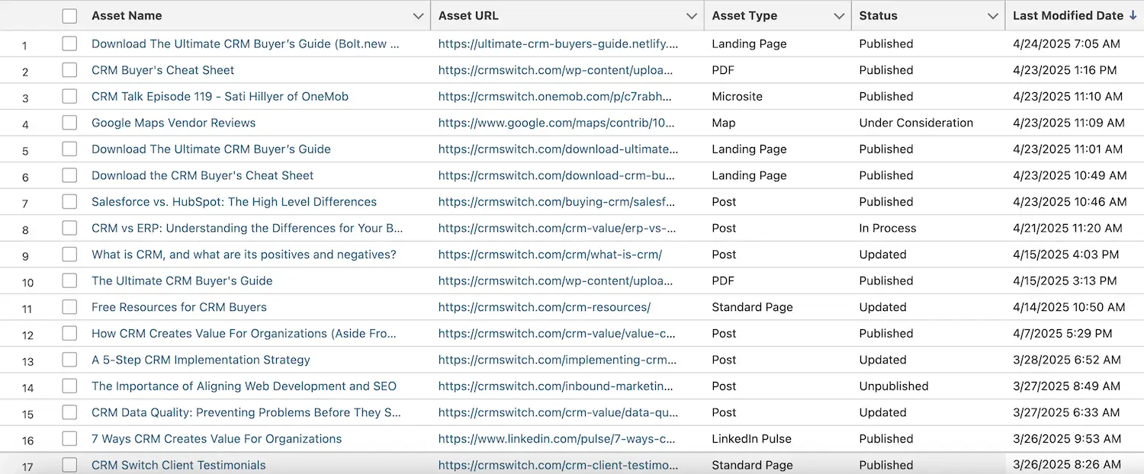The width and height of the screenshot is (1144, 474).
Task: Follow the crmswitch.com/crm-value/erp-vs URL
Action: coord(558,228)
